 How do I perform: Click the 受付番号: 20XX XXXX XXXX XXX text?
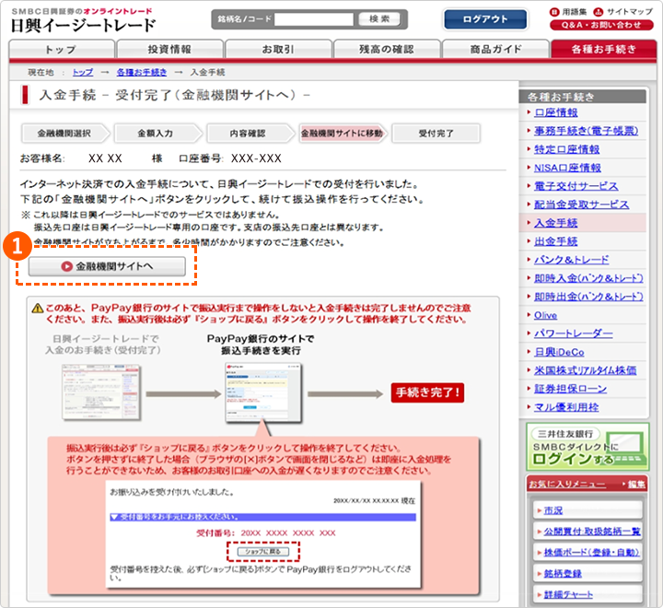click(x=265, y=533)
